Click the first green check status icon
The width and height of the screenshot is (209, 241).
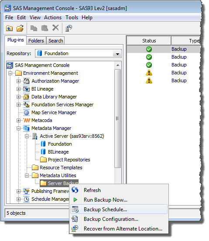click(x=149, y=49)
